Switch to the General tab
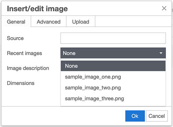 (x=16, y=21)
